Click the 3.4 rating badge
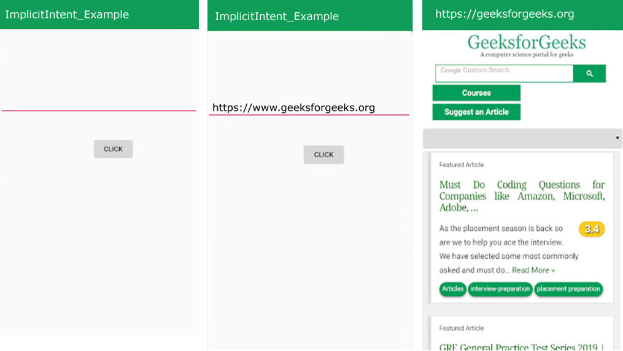The width and height of the screenshot is (623, 351). click(592, 229)
